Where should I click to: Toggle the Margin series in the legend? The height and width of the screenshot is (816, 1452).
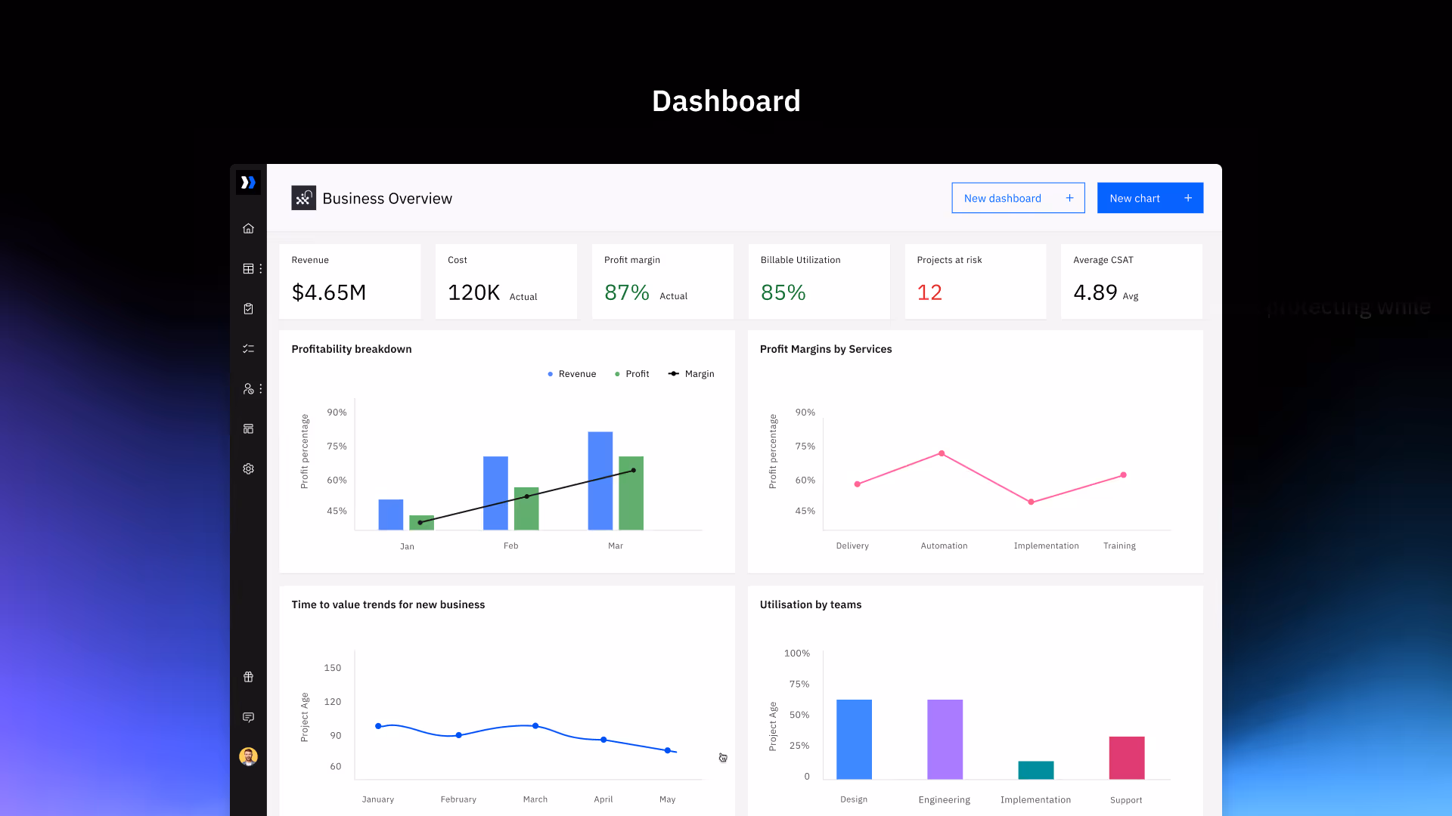(691, 374)
